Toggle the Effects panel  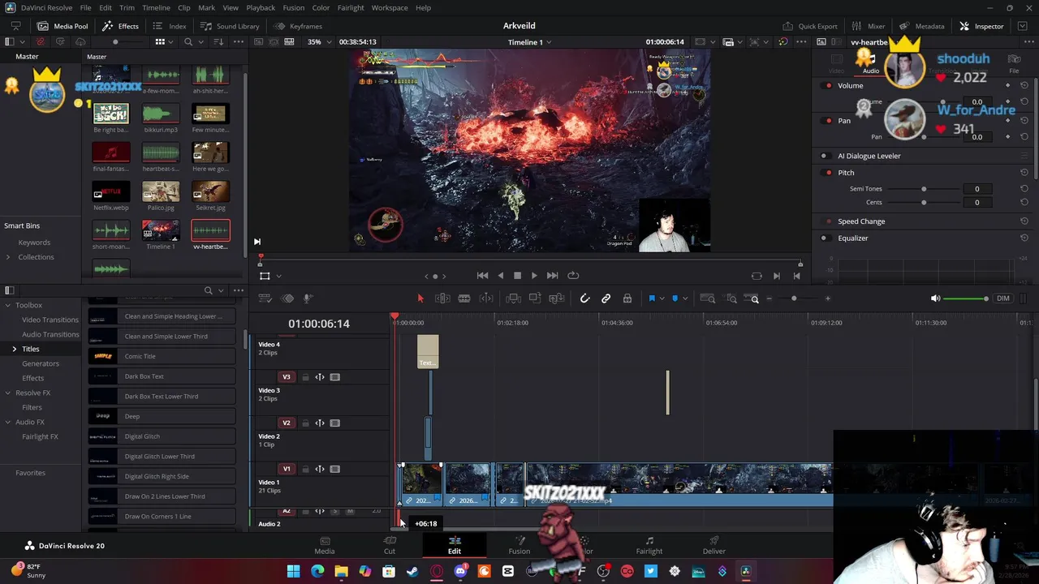point(120,26)
